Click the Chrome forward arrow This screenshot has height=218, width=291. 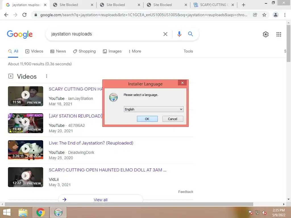click(x=15, y=15)
